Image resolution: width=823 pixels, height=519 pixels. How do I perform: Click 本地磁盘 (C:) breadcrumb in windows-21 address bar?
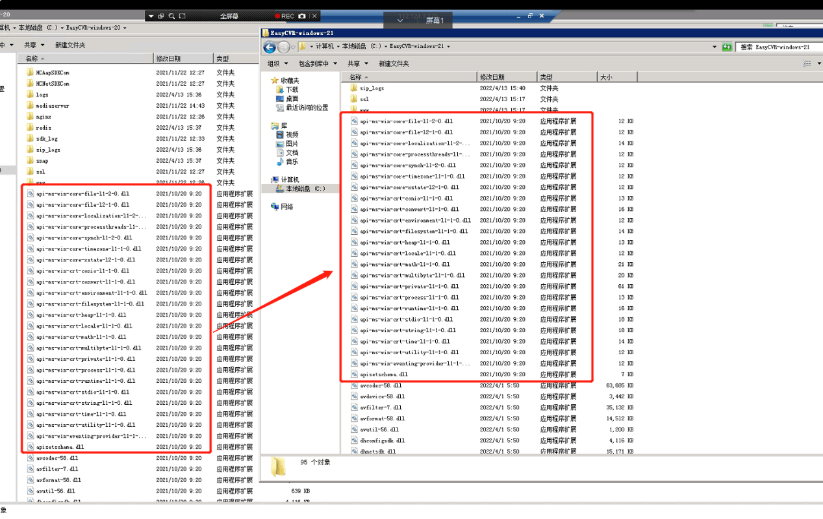pos(362,47)
